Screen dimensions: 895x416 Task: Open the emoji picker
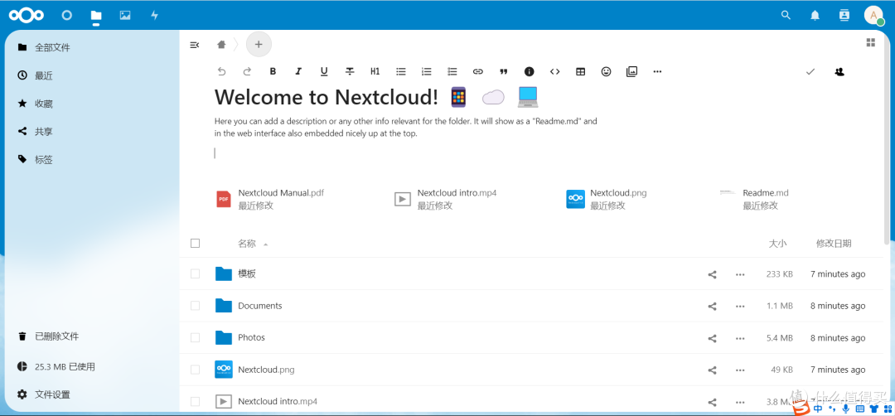pyautogui.click(x=606, y=72)
